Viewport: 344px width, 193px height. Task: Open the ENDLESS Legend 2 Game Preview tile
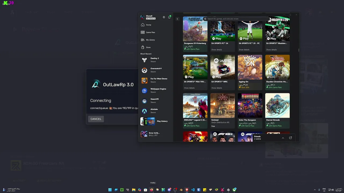[195, 111]
